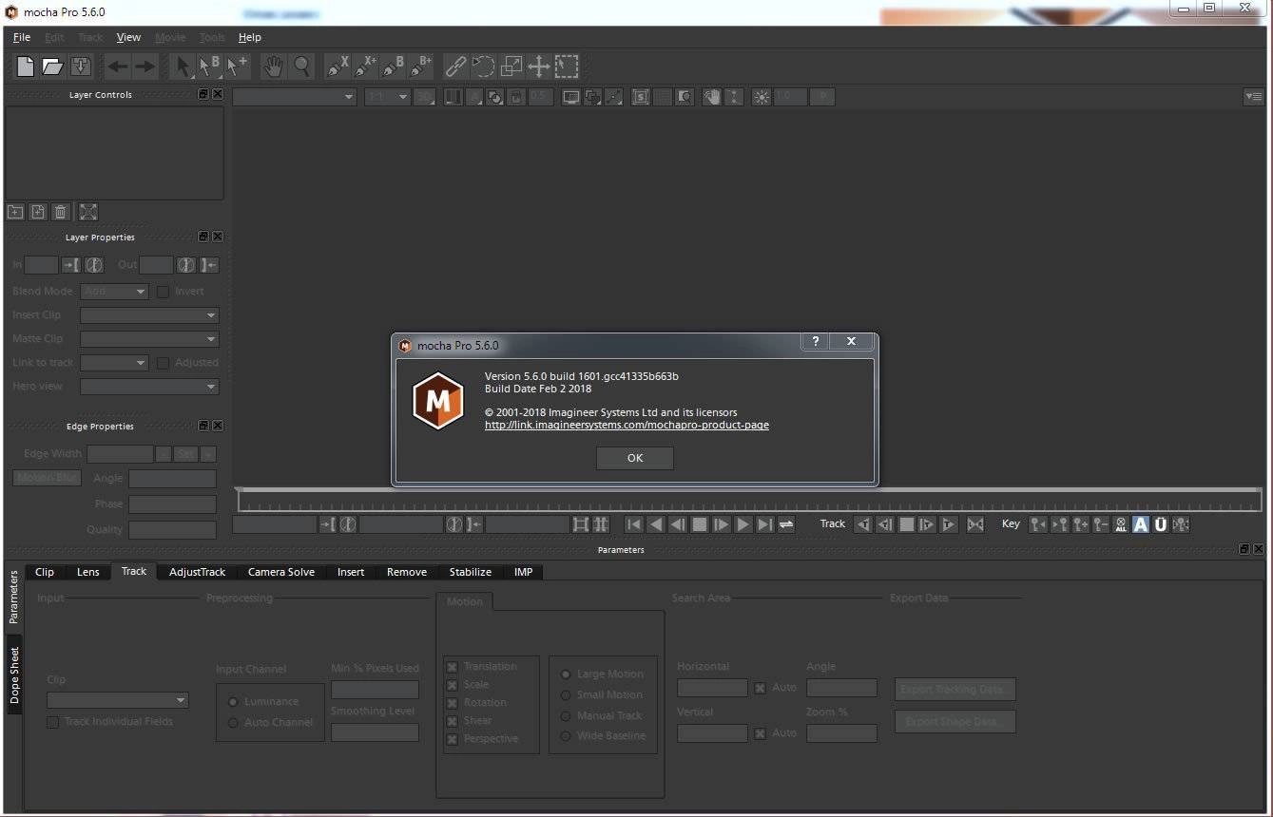Enable Track Individual Fields checkbox

coord(53,722)
